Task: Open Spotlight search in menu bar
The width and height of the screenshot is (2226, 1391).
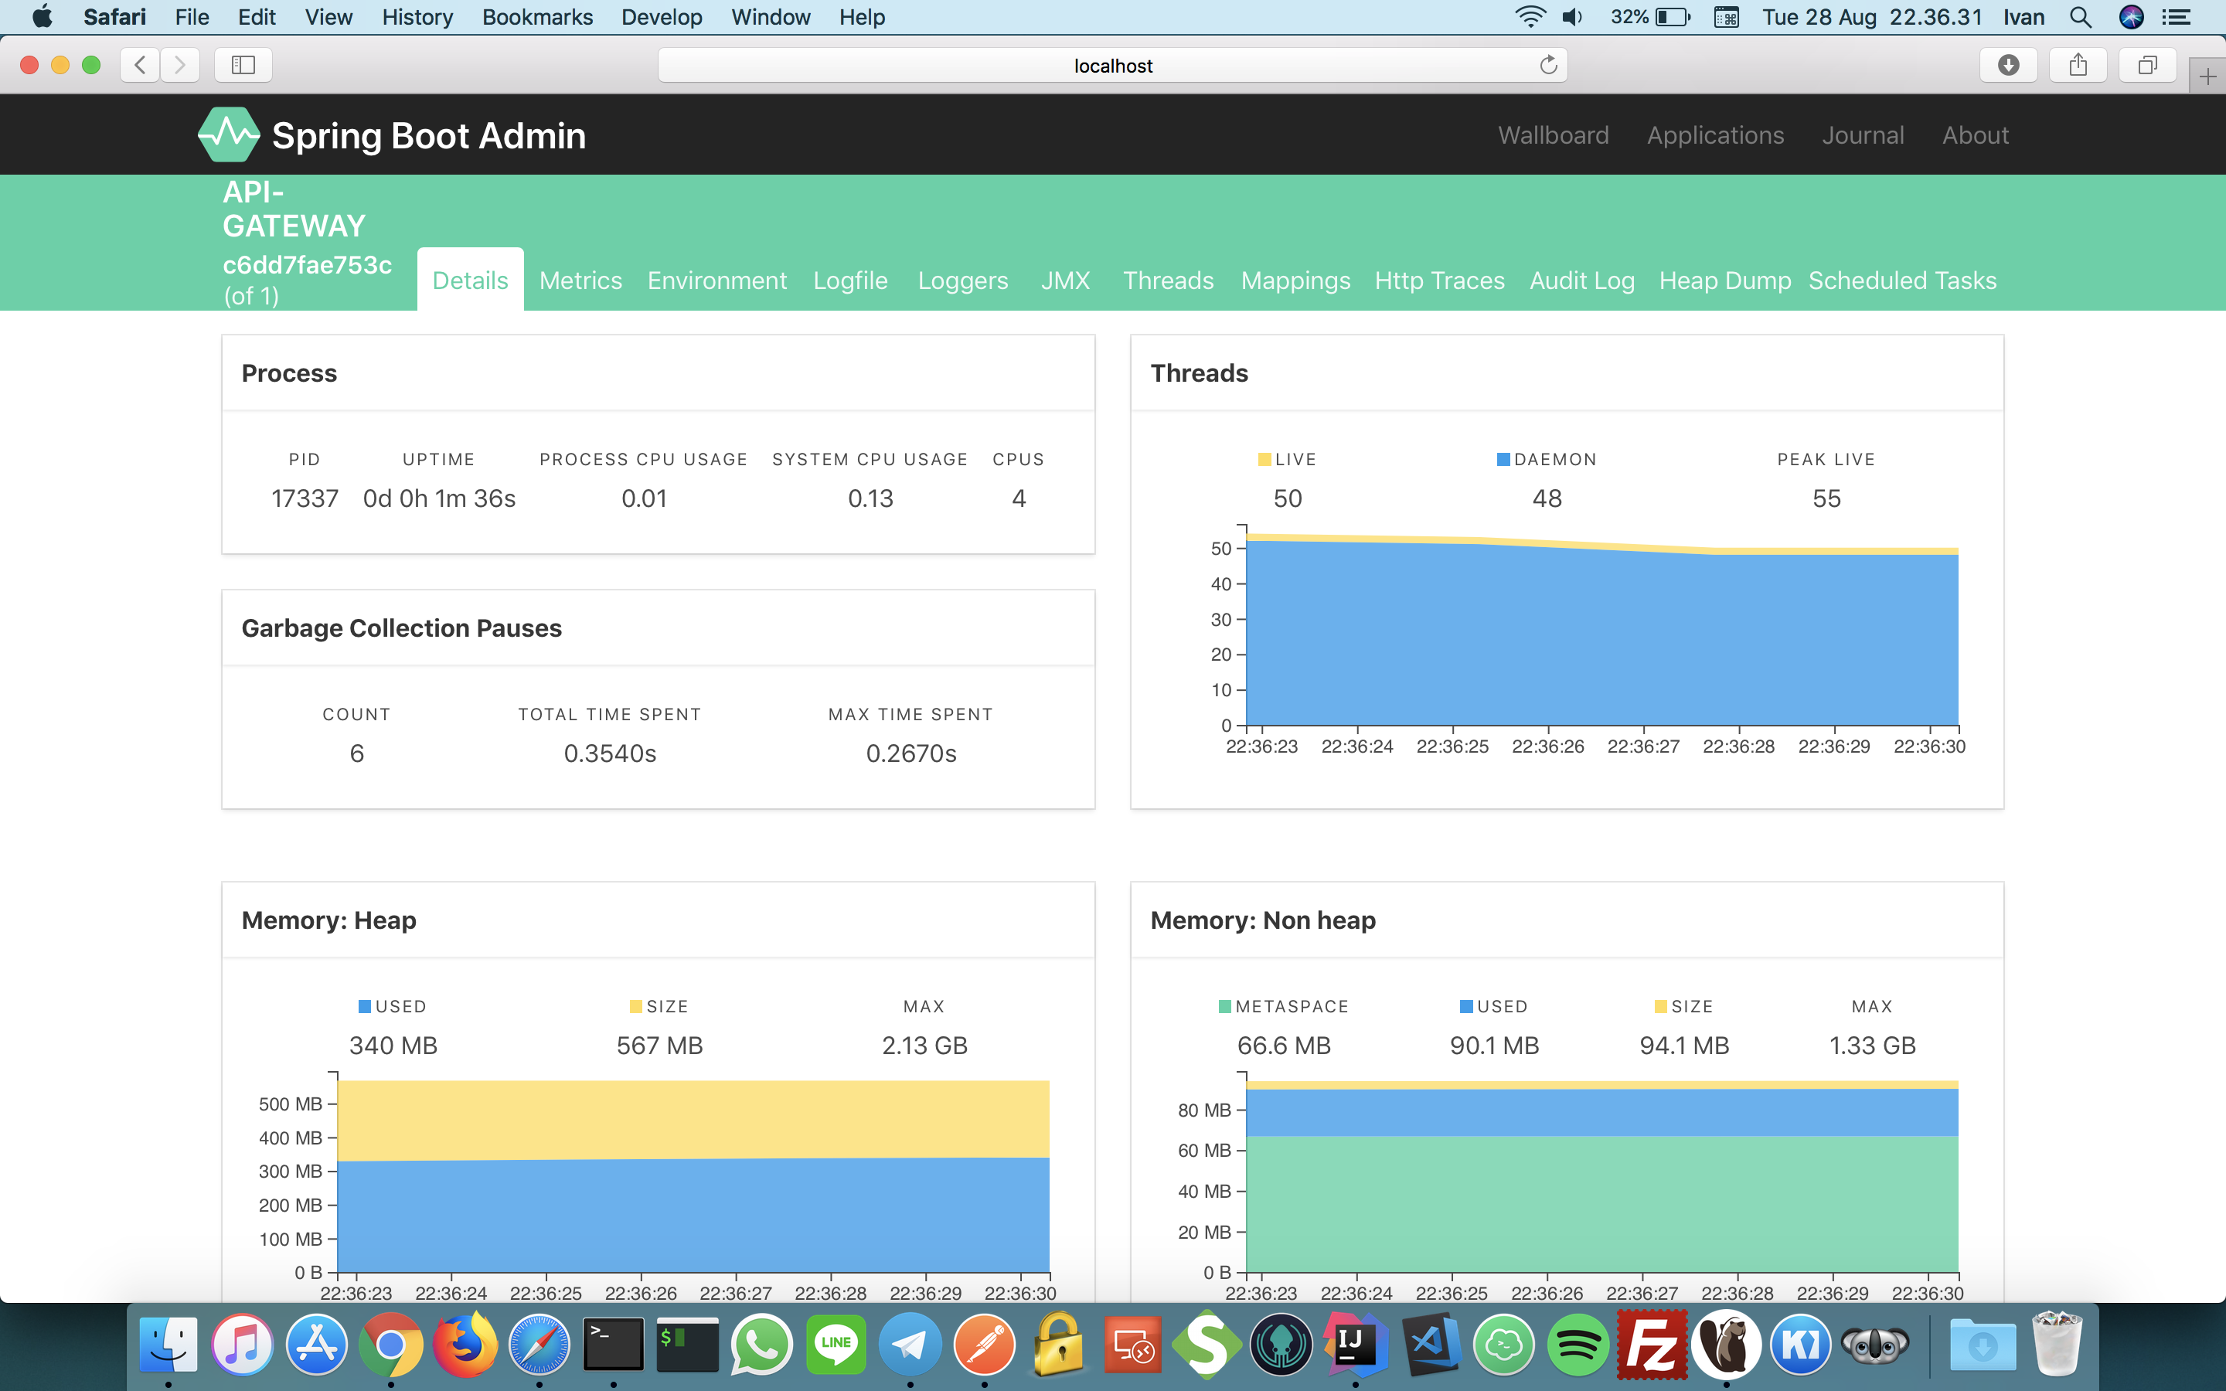Action: [x=2081, y=16]
